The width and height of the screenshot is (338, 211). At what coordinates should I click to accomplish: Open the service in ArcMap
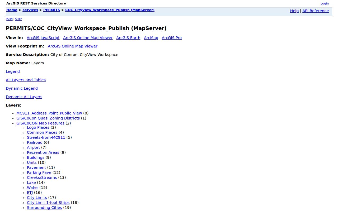151,38
